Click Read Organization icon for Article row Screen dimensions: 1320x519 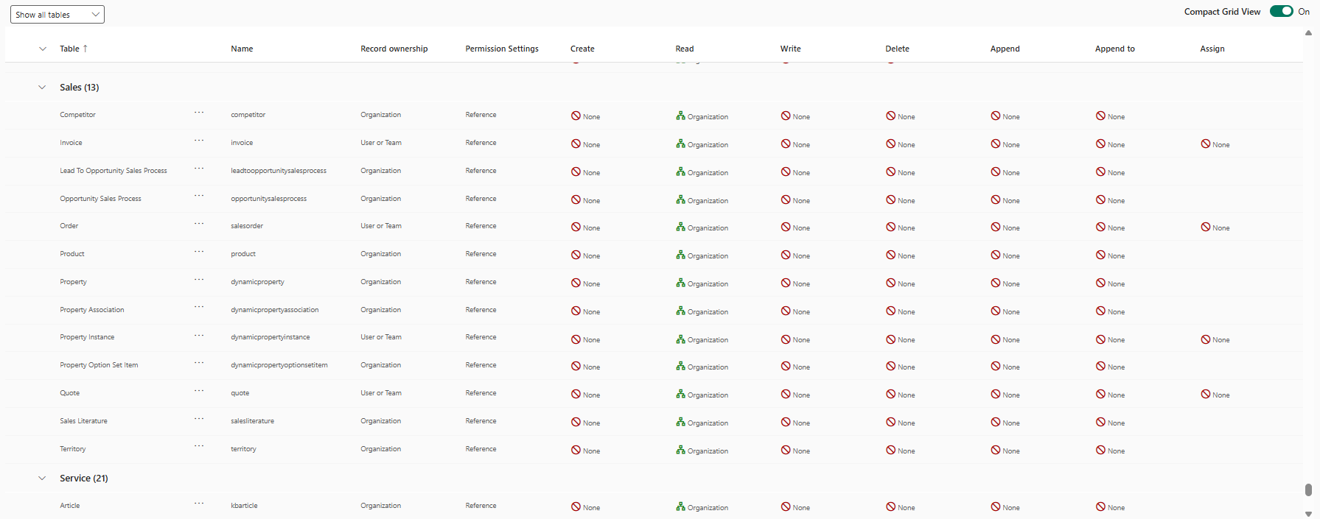click(680, 506)
